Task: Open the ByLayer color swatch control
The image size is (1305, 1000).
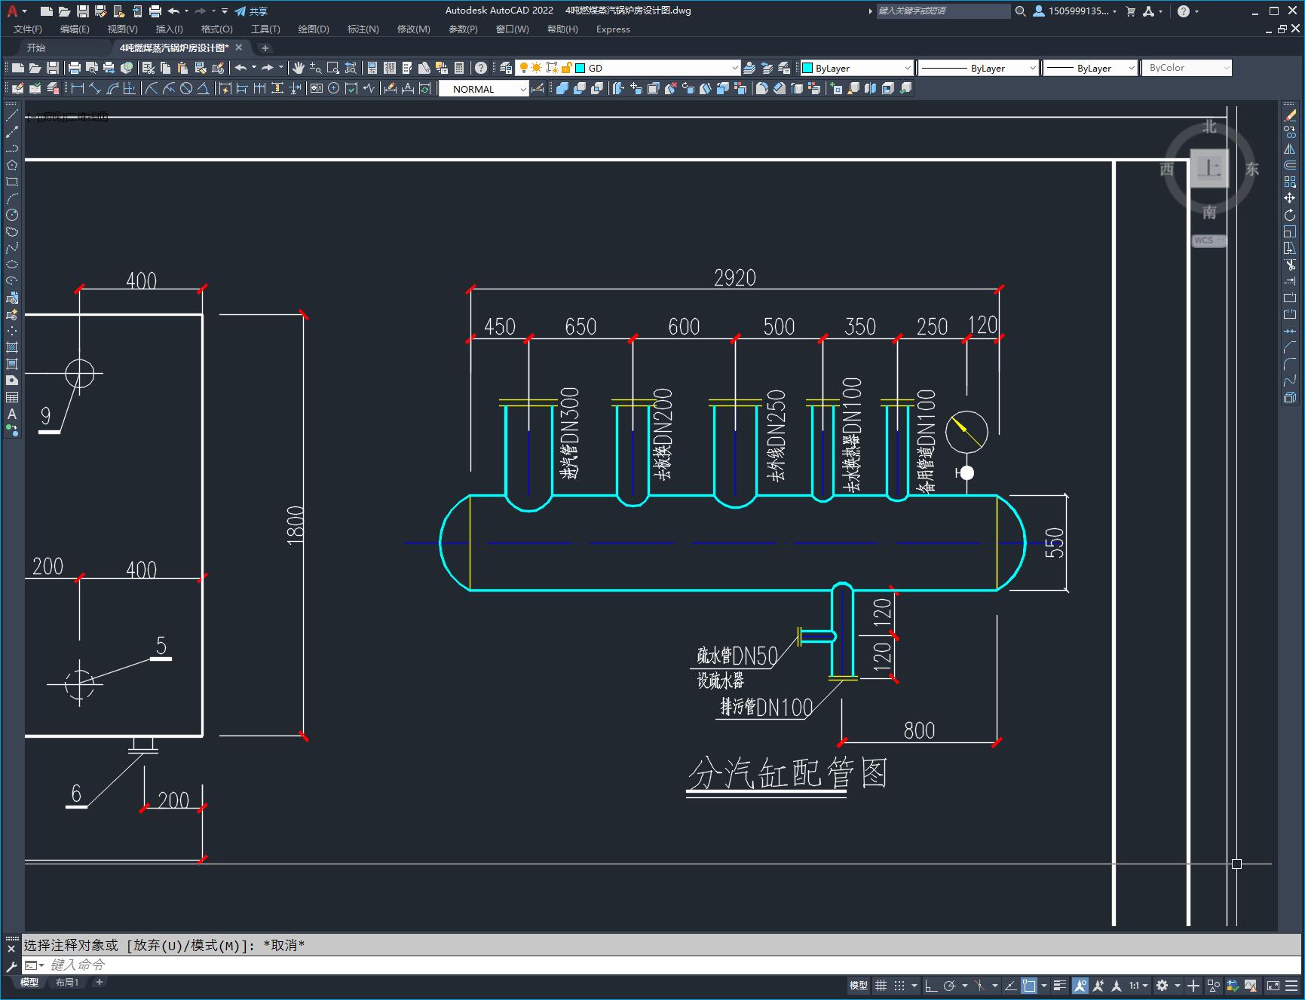Action: point(856,68)
